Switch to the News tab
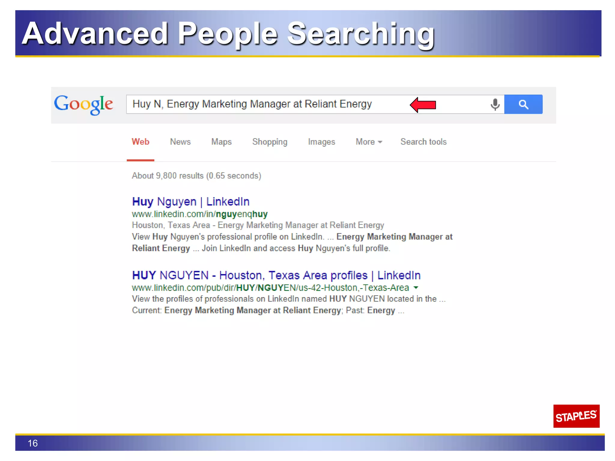 coord(180,142)
